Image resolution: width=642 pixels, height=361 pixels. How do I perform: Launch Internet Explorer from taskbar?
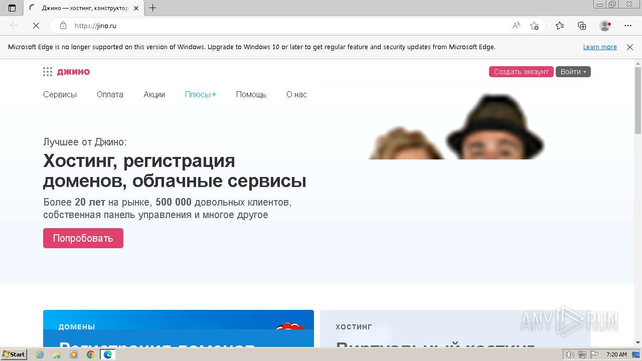point(40,354)
